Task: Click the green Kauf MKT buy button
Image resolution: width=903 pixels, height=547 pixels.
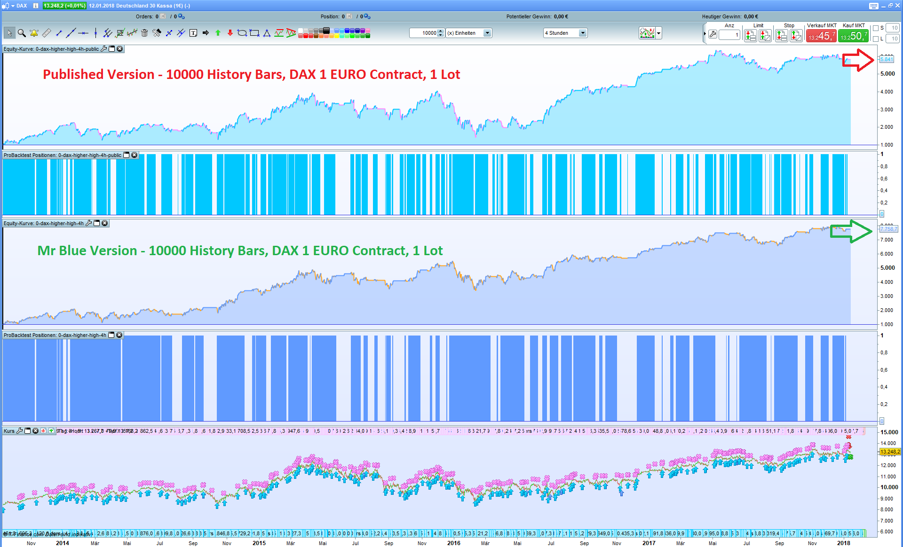Action: (x=853, y=36)
